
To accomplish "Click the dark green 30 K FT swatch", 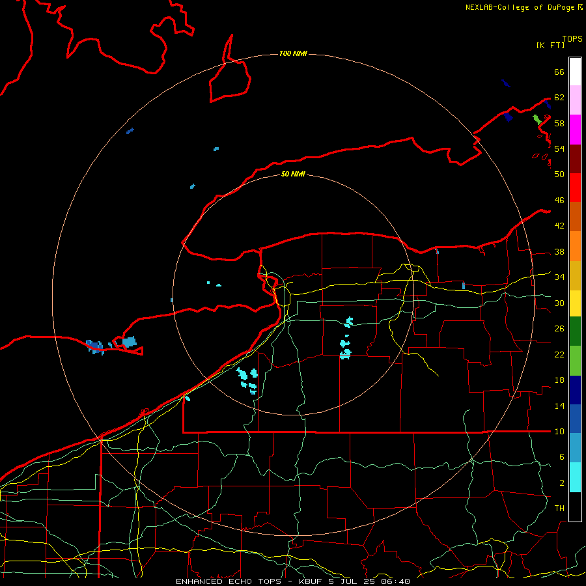I will click(x=575, y=331).
